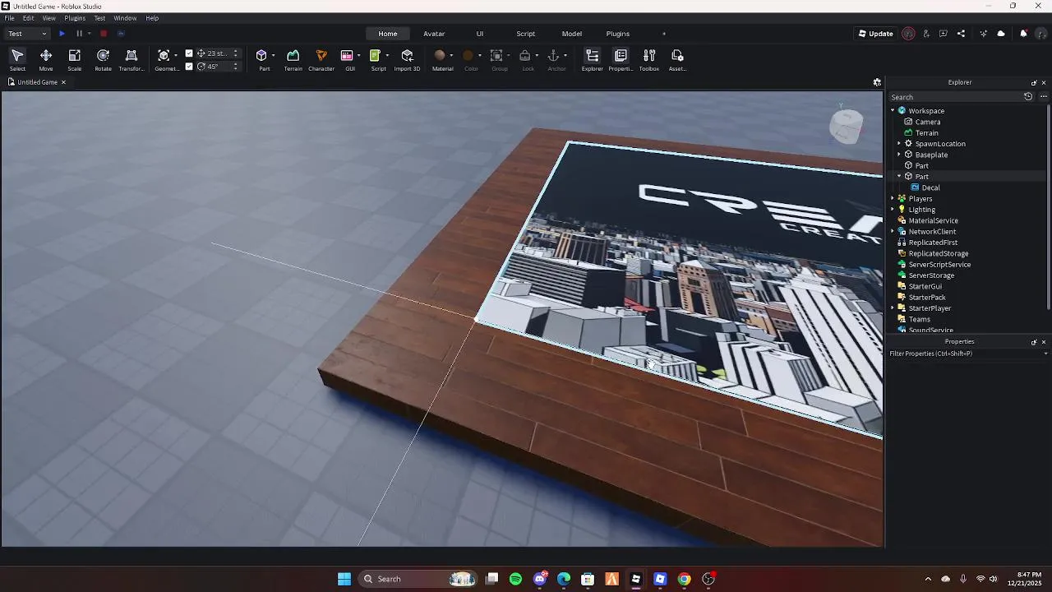Open the Assistant sparkle icon
The height and width of the screenshot is (592, 1052).
pos(983,34)
